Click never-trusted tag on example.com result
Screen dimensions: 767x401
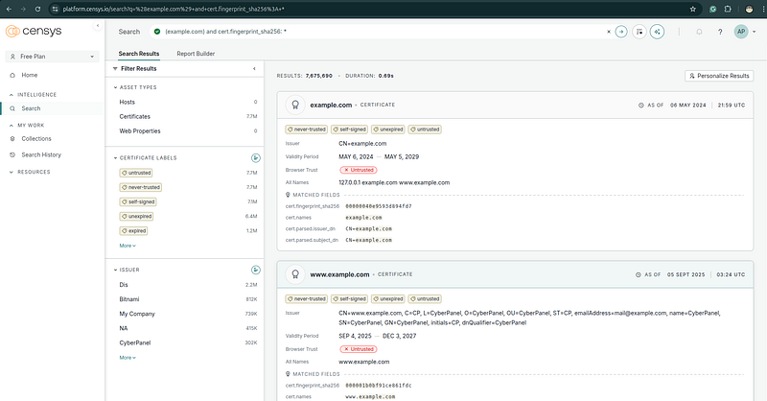(306, 130)
